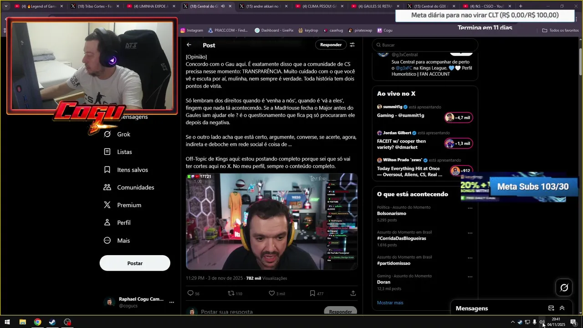Like the post with 3 mil likes

pos(271,293)
